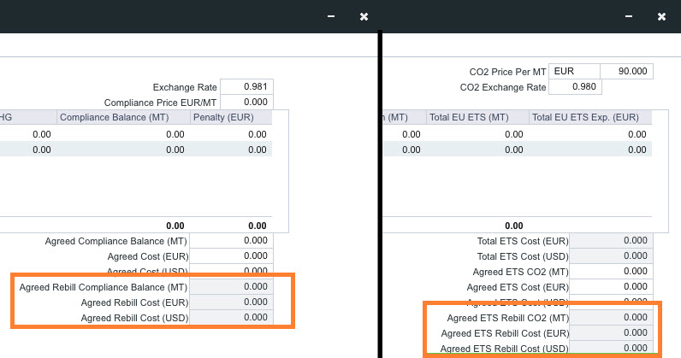
Task: Select the Total EU ETS (MT) column header
Action: [477, 117]
